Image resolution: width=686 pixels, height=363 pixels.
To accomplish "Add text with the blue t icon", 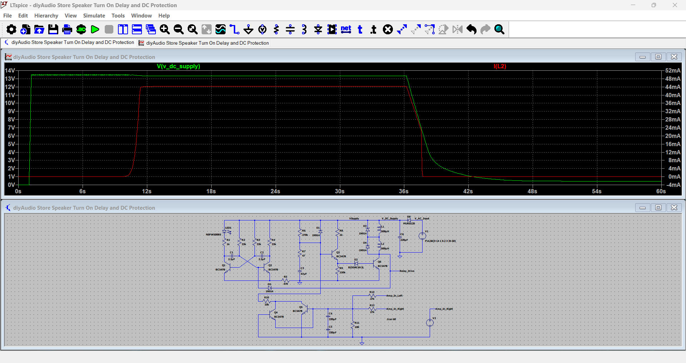I will (x=360, y=29).
